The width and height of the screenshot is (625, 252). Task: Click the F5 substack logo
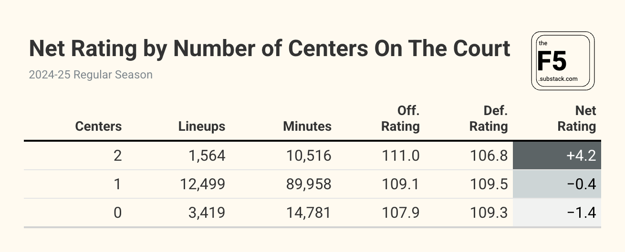pyautogui.click(x=562, y=61)
